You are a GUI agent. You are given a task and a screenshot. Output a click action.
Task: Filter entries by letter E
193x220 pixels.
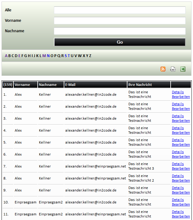(20, 56)
